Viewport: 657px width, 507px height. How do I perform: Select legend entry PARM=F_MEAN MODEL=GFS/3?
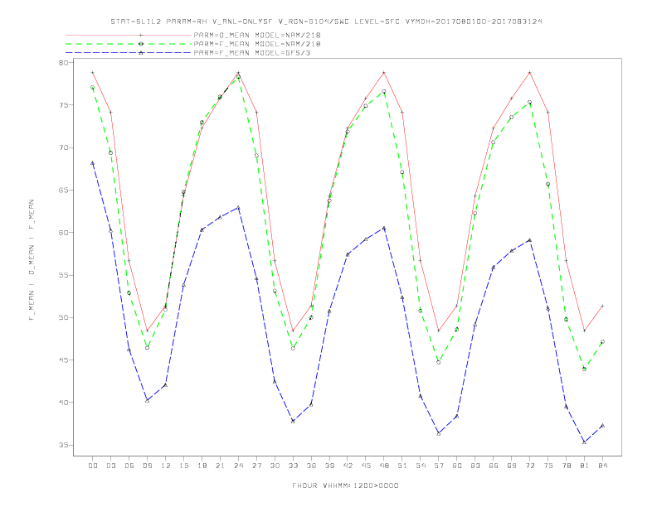252,53
